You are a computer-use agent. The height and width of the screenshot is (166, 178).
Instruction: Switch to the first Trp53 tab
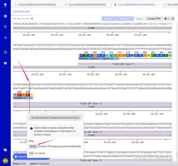pyautogui.click(x=35, y=5)
